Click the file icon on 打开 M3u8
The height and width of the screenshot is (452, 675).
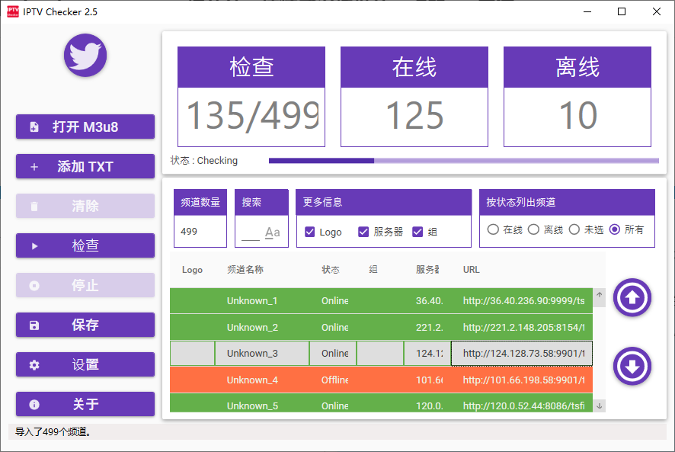click(34, 127)
